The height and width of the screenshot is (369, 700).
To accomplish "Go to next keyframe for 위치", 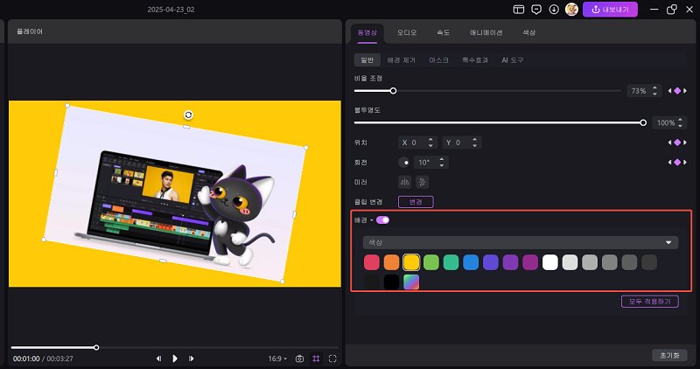I will 685,143.
